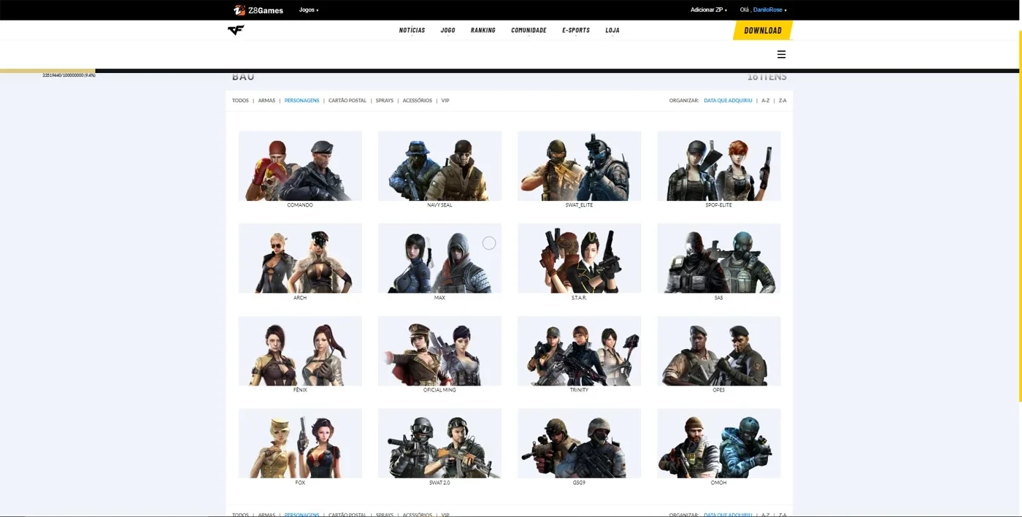Select the Personagens filter tab at top

click(x=301, y=101)
